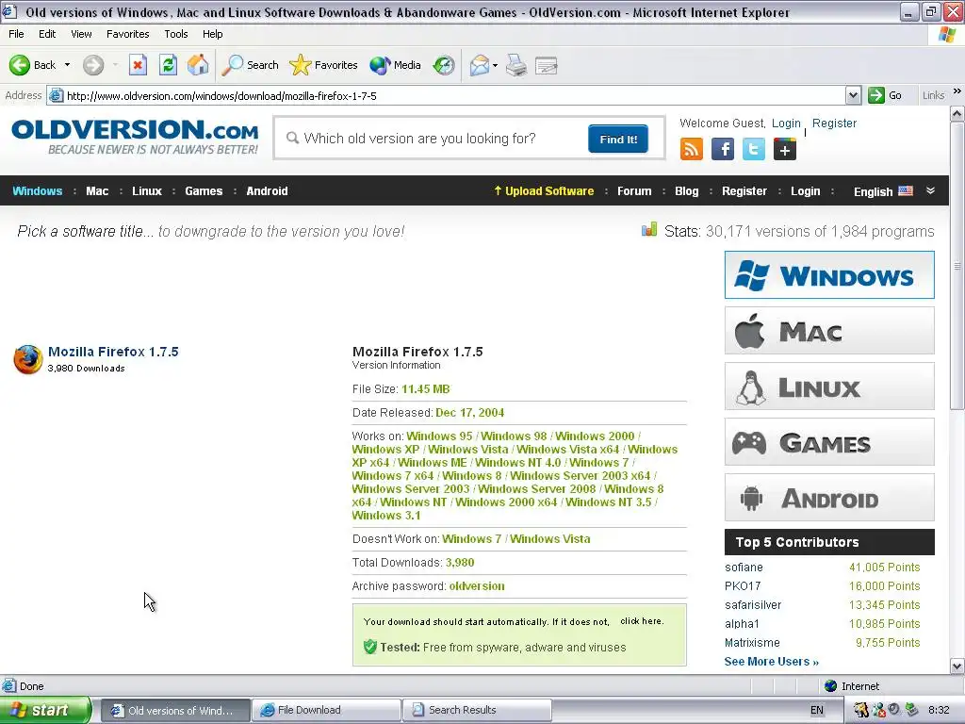This screenshot has width=965, height=724.
Task: Open the View menu
Action: 81,34
